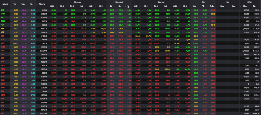
Task: Click the right arrow beside Tổng KL header
Action: click(47, 4)
